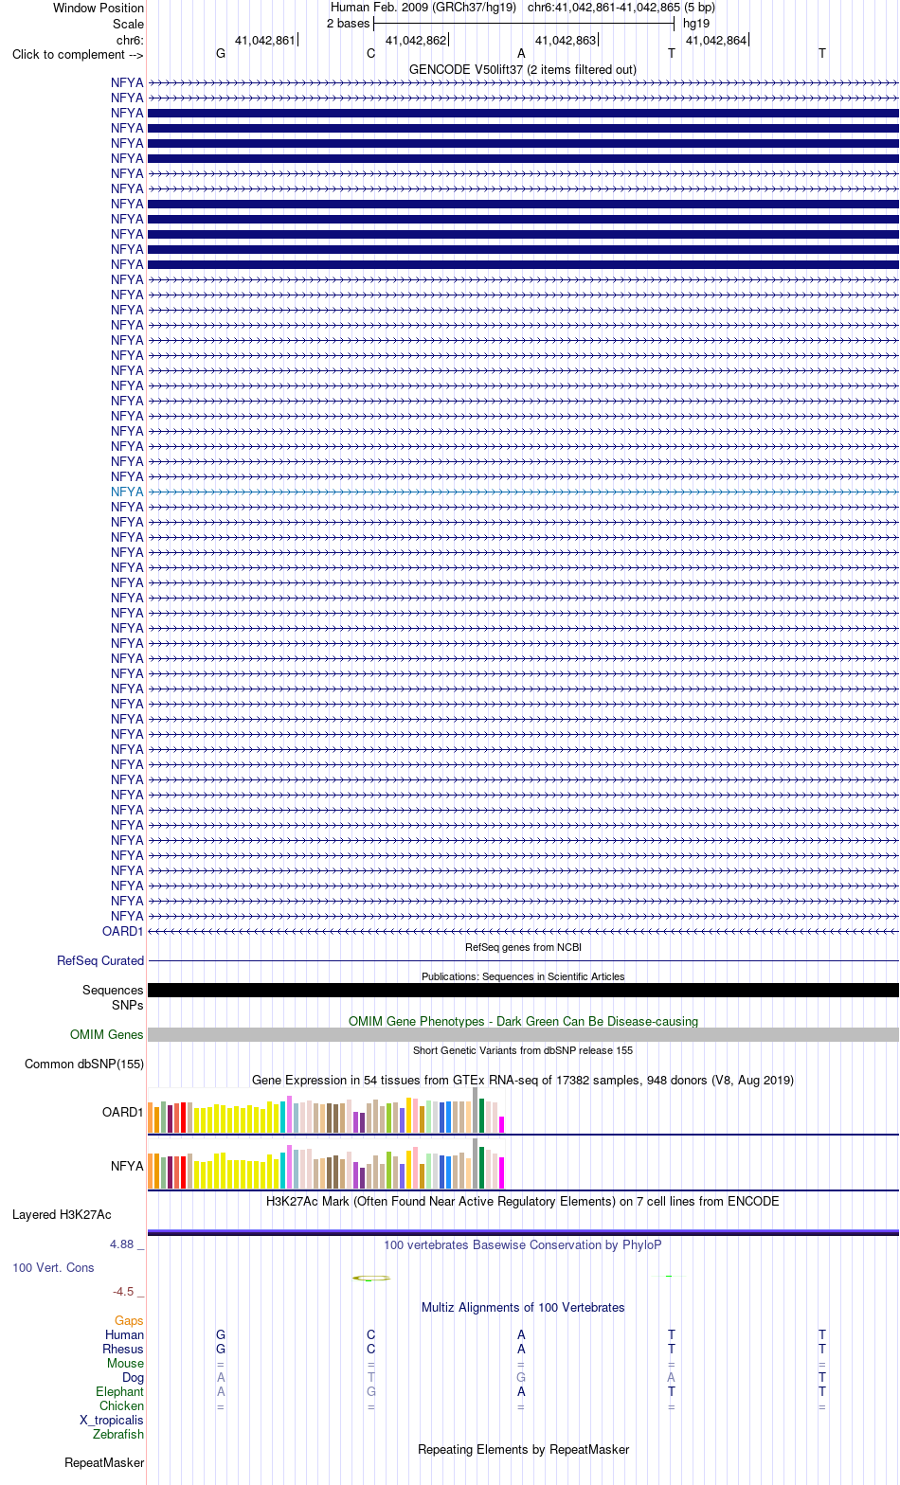Click the Human alignment row label
This screenshot has height=1485, width=900.
pyautogui.click(x=124, y=1334)
